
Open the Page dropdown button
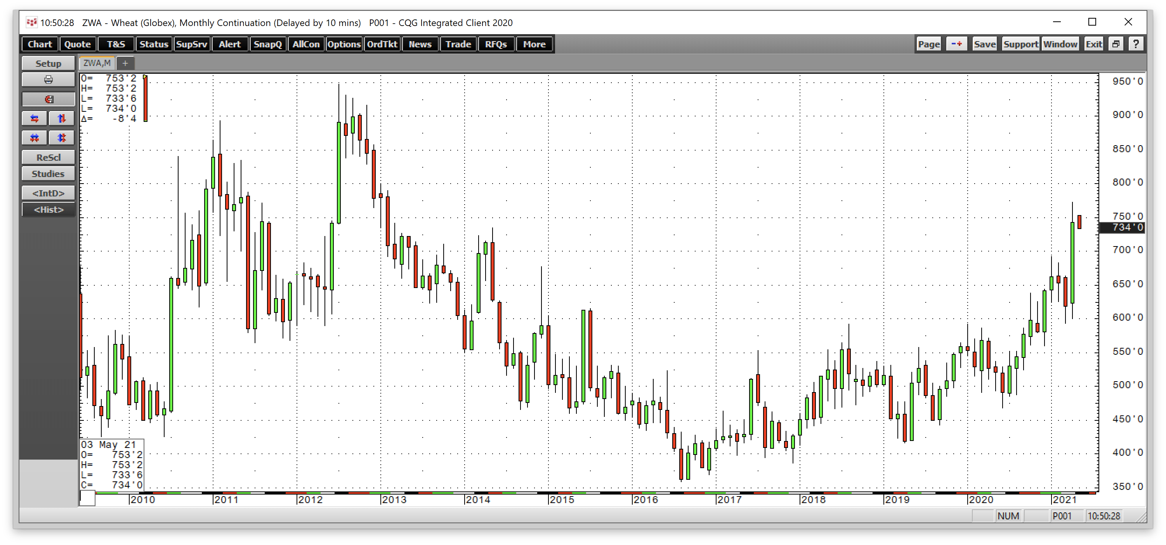(929, 44)
